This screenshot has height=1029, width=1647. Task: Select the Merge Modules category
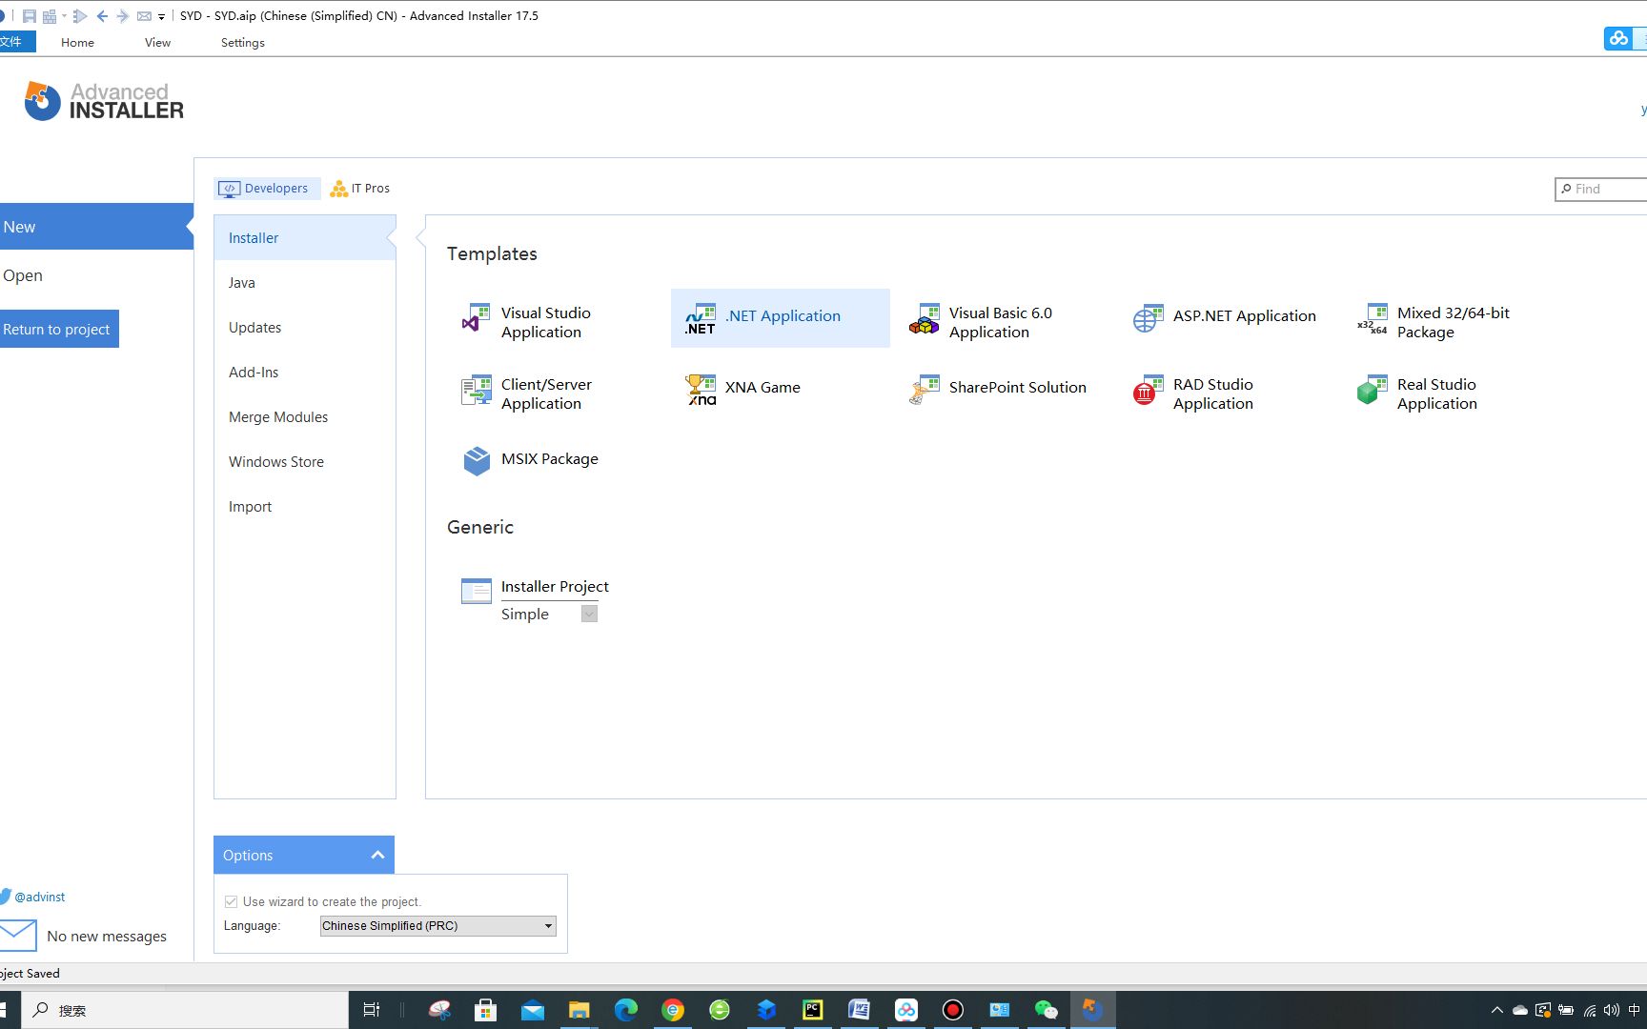click(x=304, y=416)
